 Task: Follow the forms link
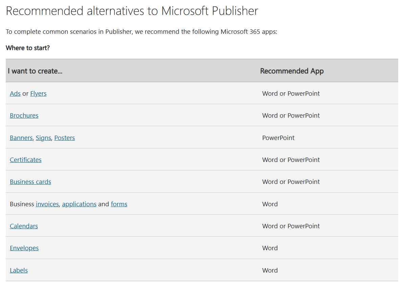coord(119,204)
